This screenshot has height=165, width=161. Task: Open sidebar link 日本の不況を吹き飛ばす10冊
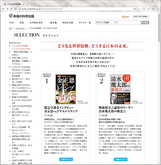pyautogui.click(x=22, y=107)
